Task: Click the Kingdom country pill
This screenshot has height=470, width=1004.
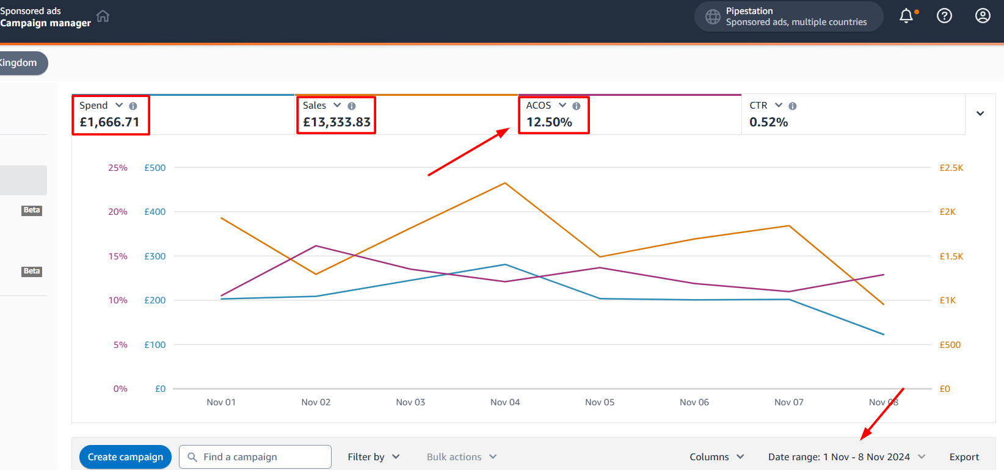Action: (22, 63)
